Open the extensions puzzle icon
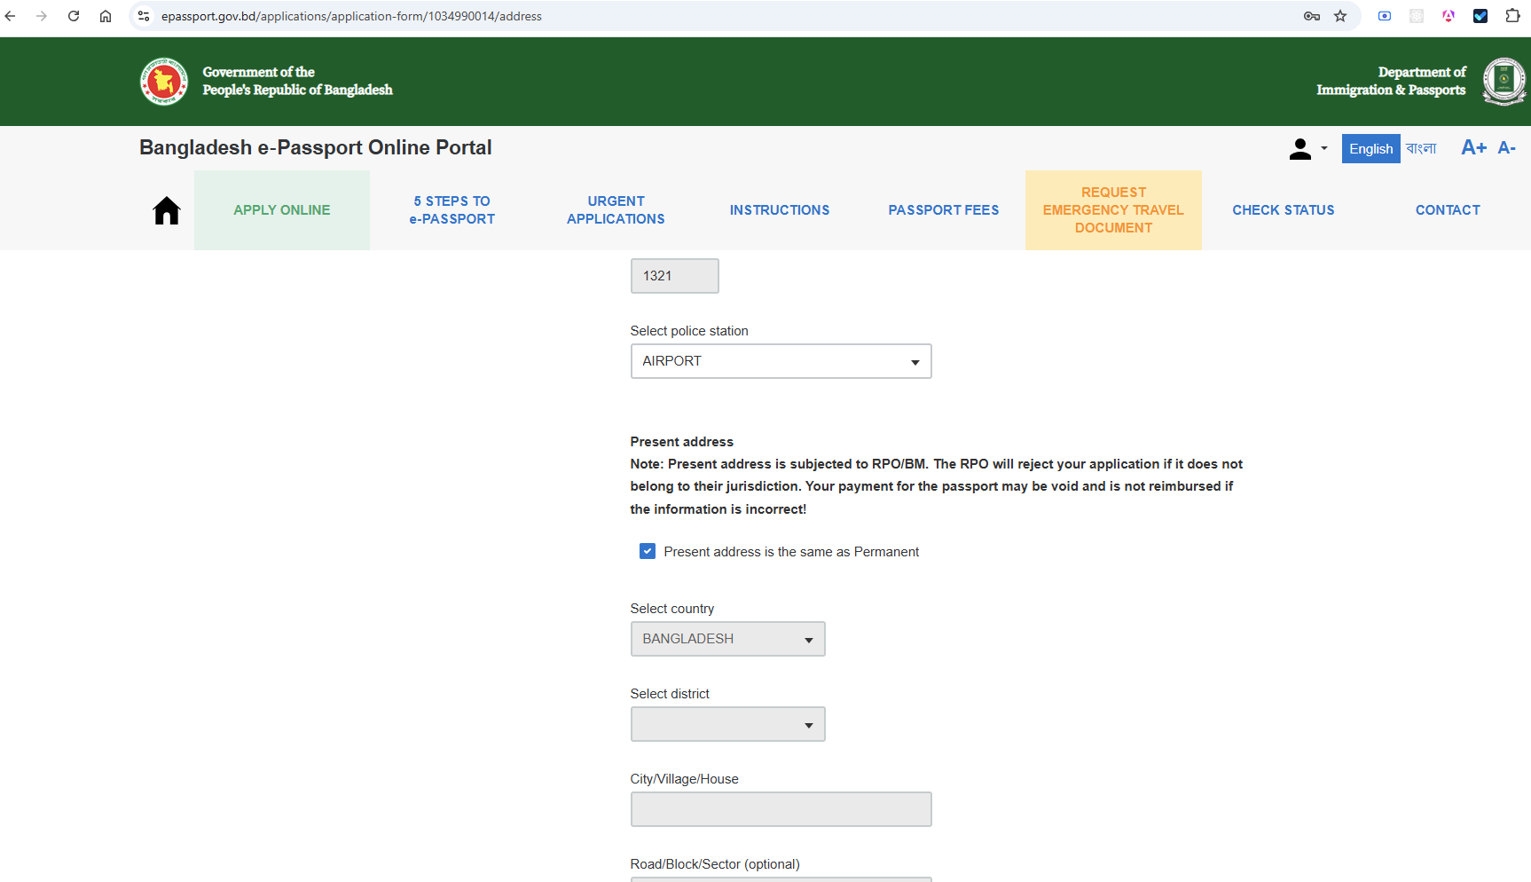1531x882 pixels. coord(1512,16)
